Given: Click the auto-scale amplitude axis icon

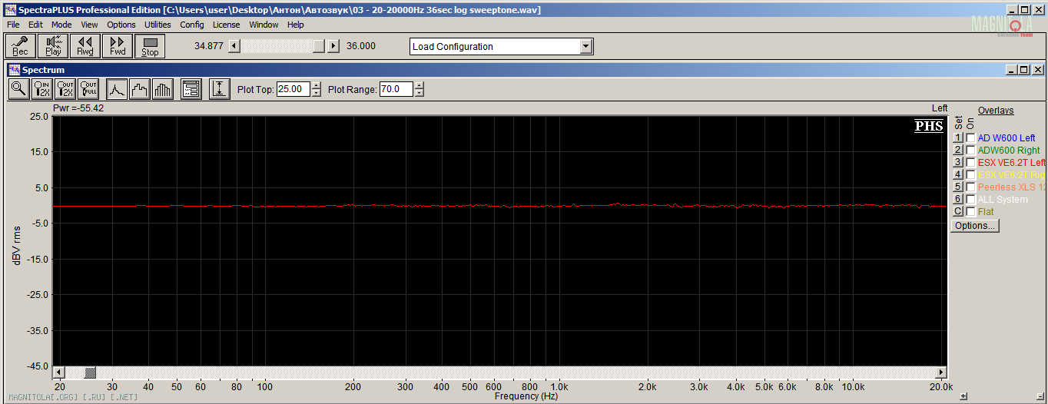Looking at the screenshot, I should tap(220, 89).
